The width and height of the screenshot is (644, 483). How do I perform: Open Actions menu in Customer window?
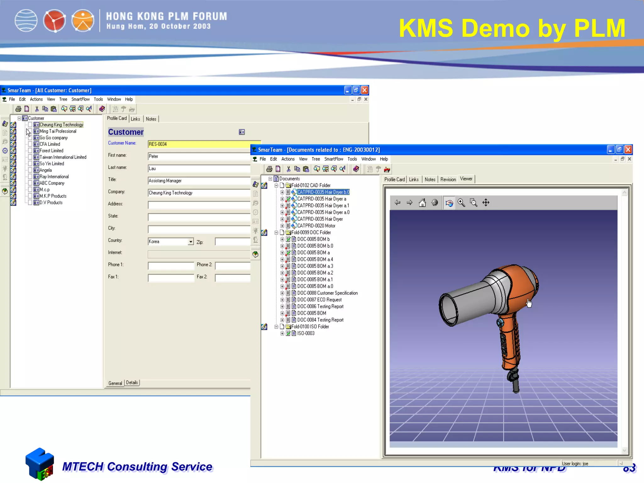coord(36,99)
